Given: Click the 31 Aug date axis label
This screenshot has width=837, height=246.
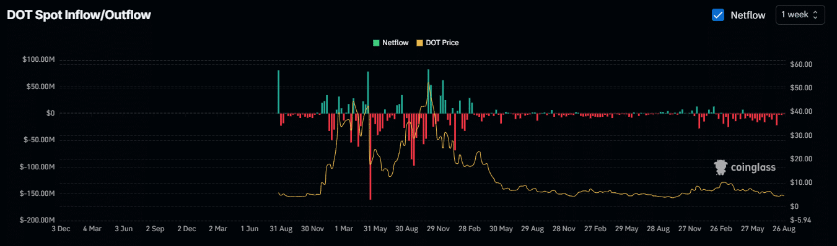Looking at the screenshot, I should (281, 229).
